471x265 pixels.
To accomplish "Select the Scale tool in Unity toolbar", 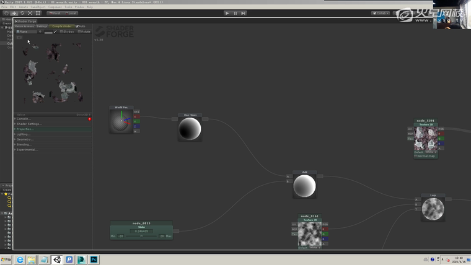I will (30, 12).
